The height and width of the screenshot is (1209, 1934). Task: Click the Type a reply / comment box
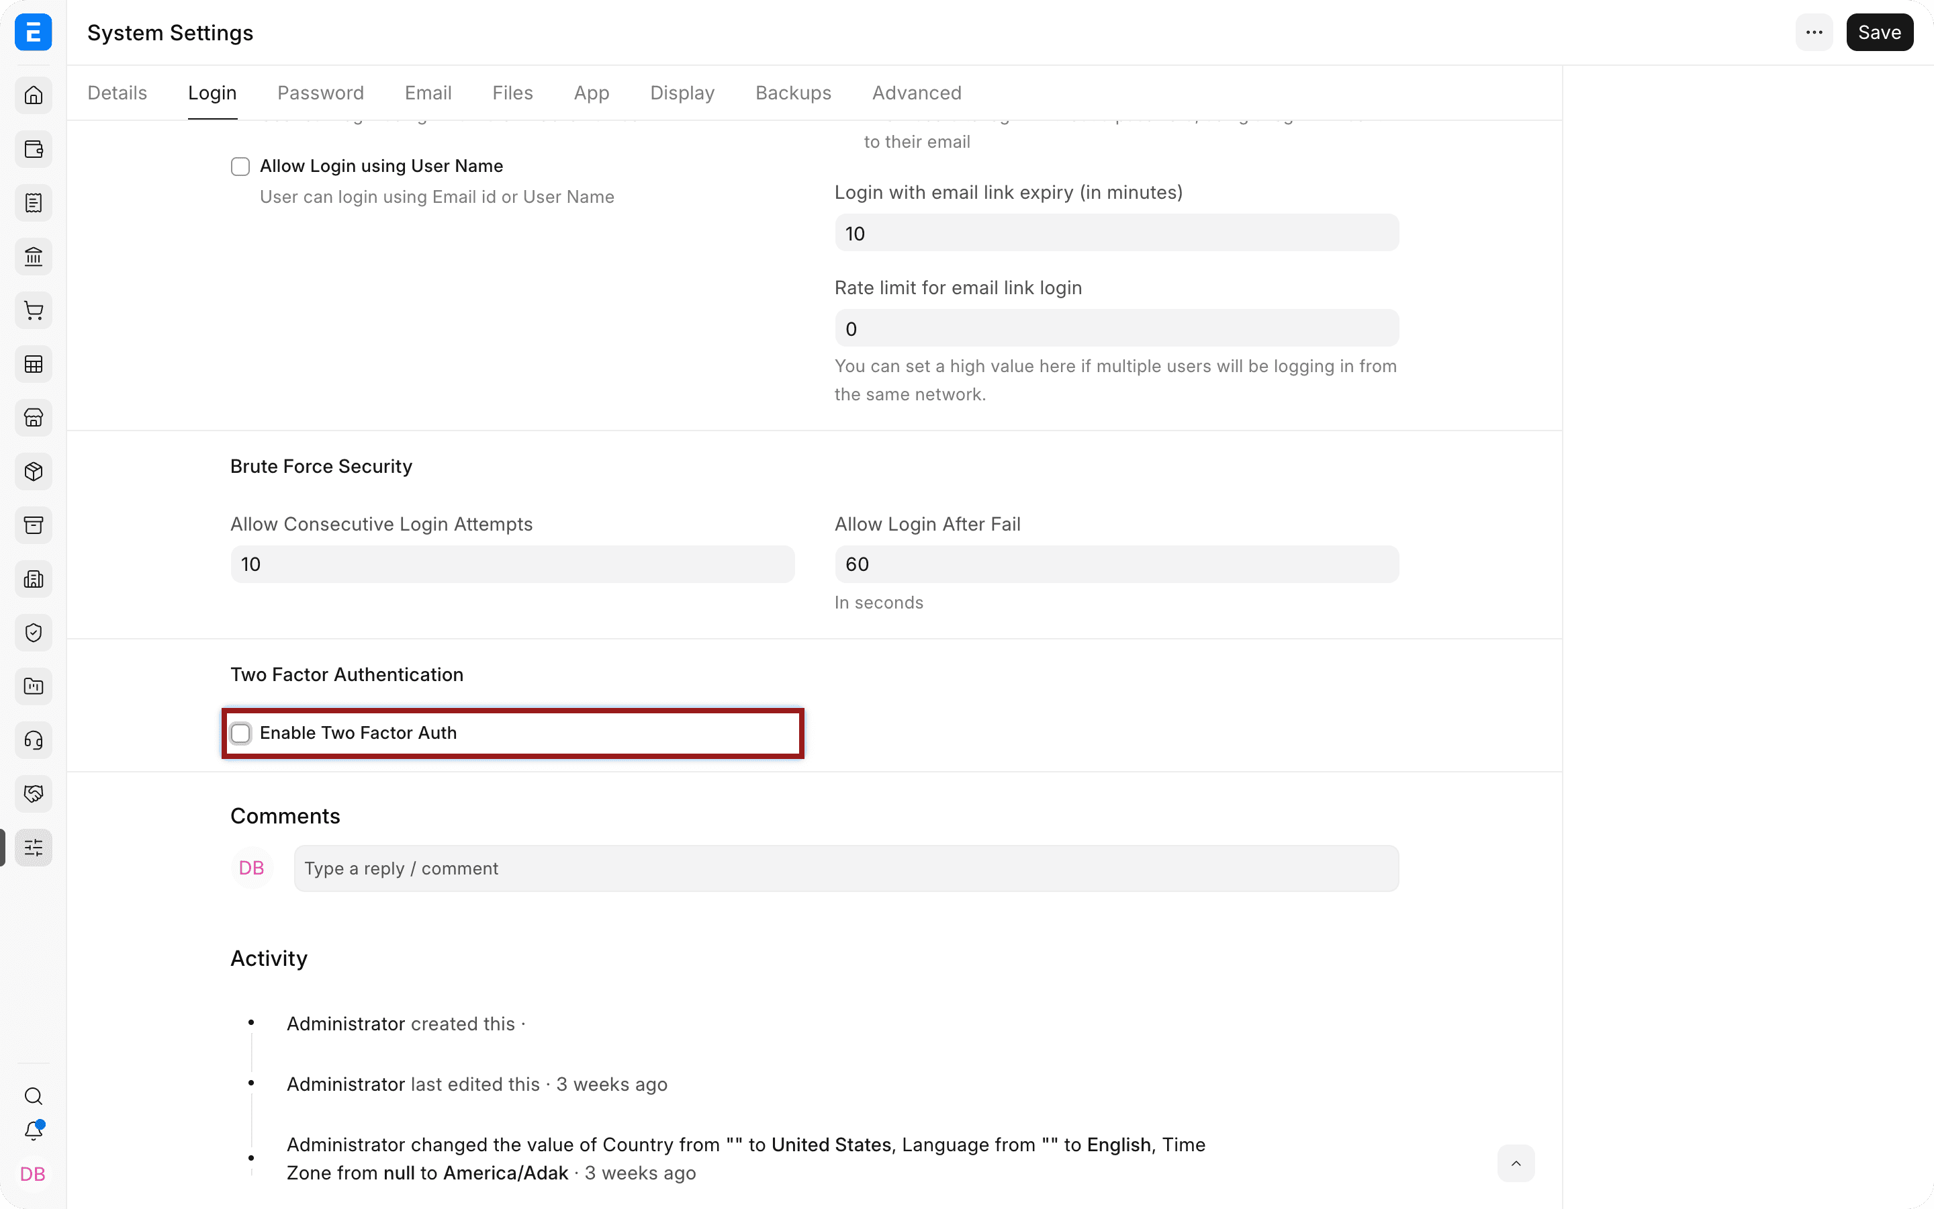click(x=846, y=868)
